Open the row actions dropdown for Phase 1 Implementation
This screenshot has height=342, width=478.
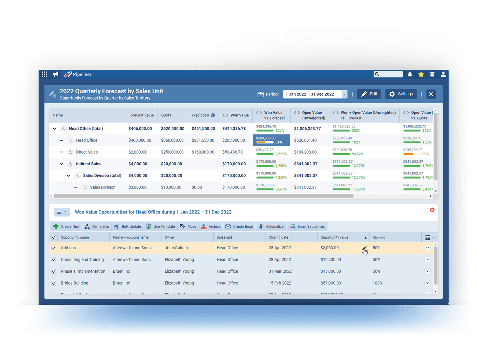pyautogui.click(x=427, y=271)
